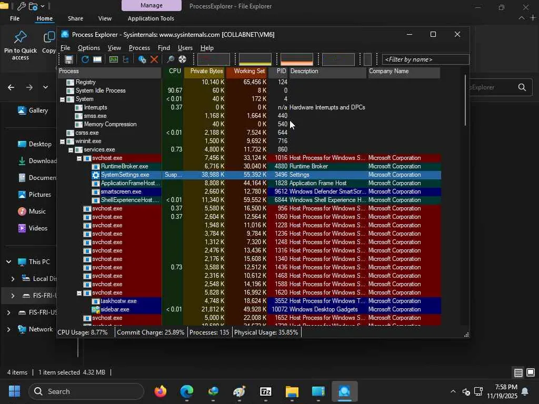Viewport: 539px width, 404px height.
Task: Click the Refresh Now toolbar icon
Action: click(x=85, y=59)
